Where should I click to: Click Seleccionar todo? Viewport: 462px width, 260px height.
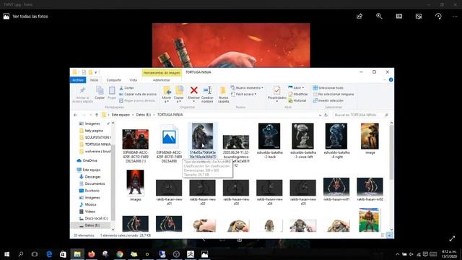coord(328,88)
